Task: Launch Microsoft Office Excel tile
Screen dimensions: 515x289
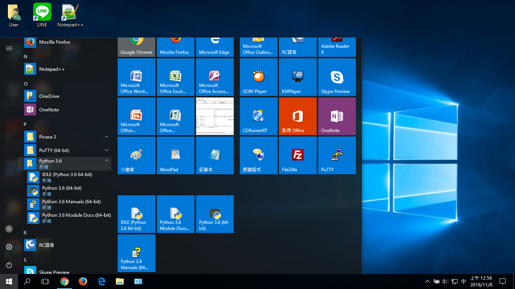Action: point(176,77)
